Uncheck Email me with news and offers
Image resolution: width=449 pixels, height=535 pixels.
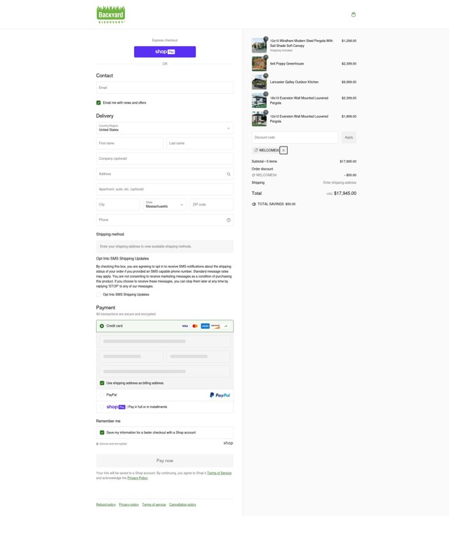click(x=98, y=102)
